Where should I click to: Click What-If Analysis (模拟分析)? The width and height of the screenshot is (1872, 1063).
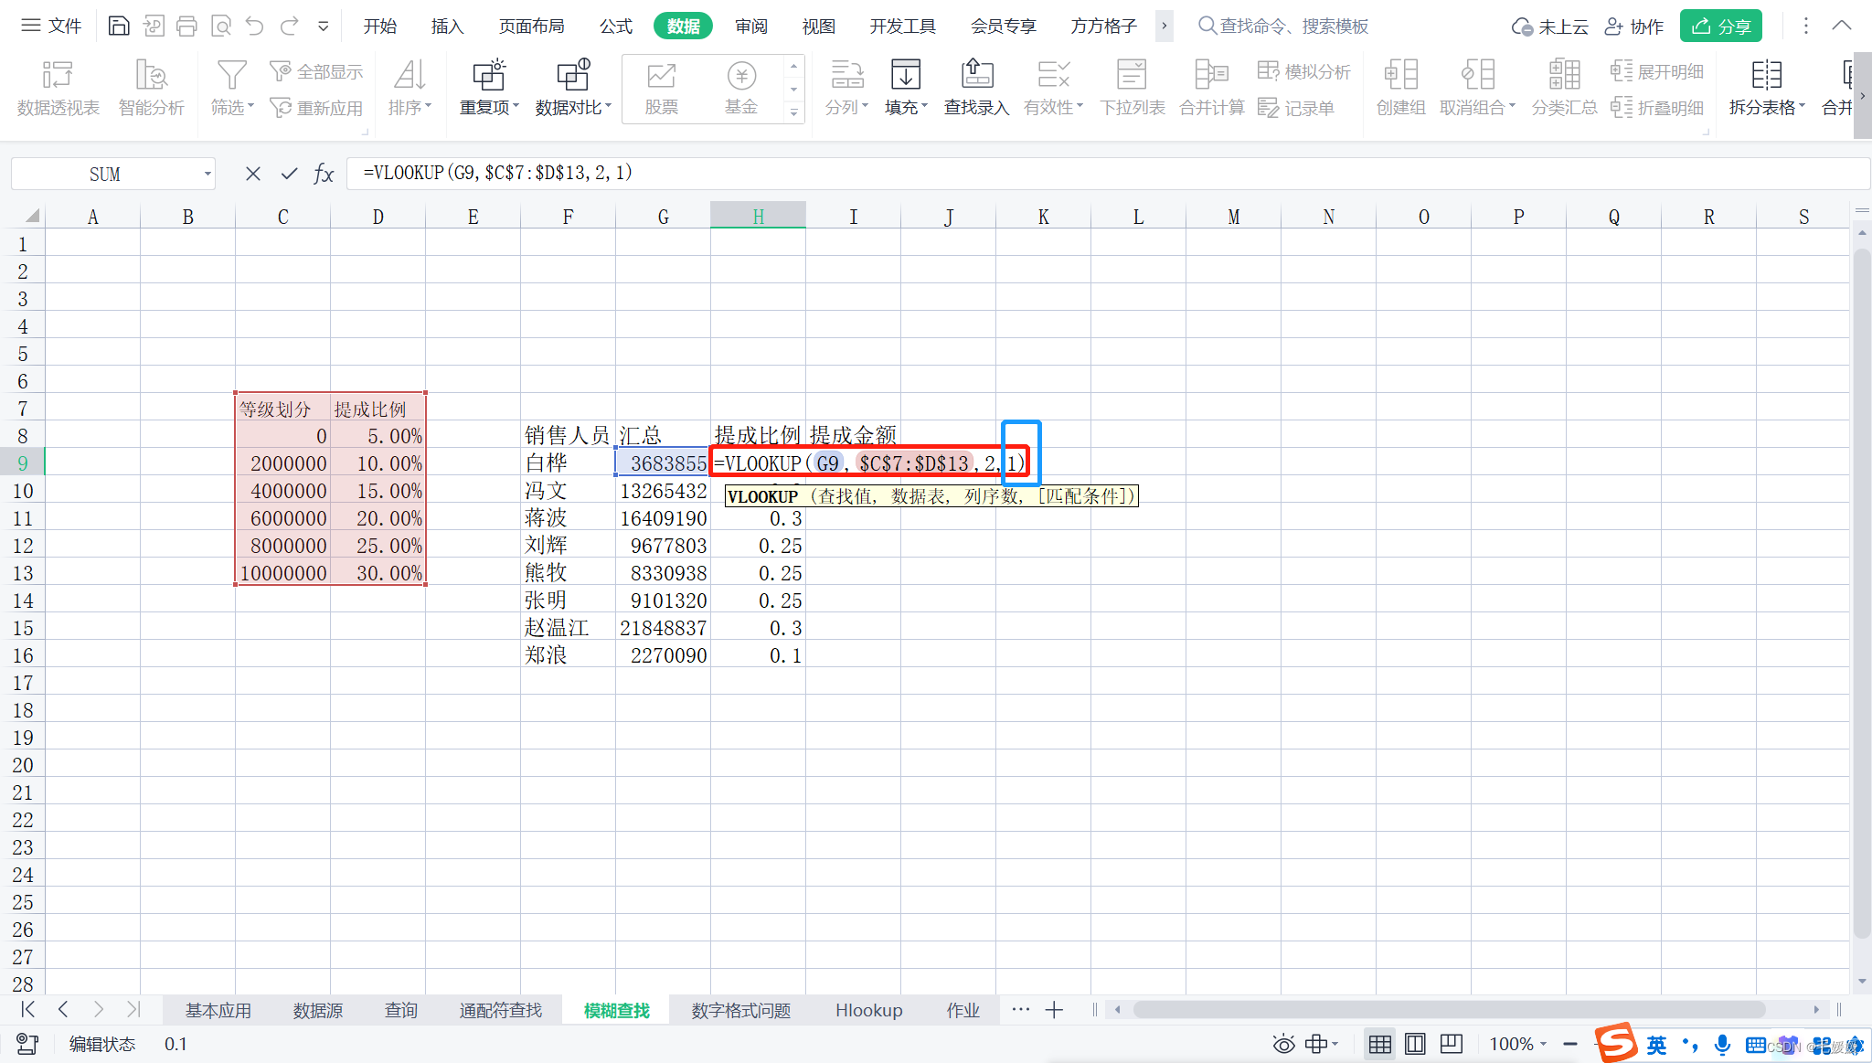coord(1304,71)
